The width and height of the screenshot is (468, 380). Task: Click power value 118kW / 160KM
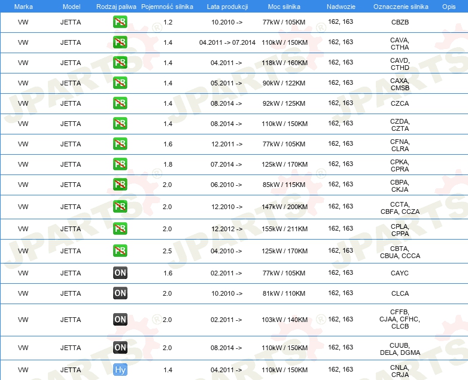(x=284, y=63)
